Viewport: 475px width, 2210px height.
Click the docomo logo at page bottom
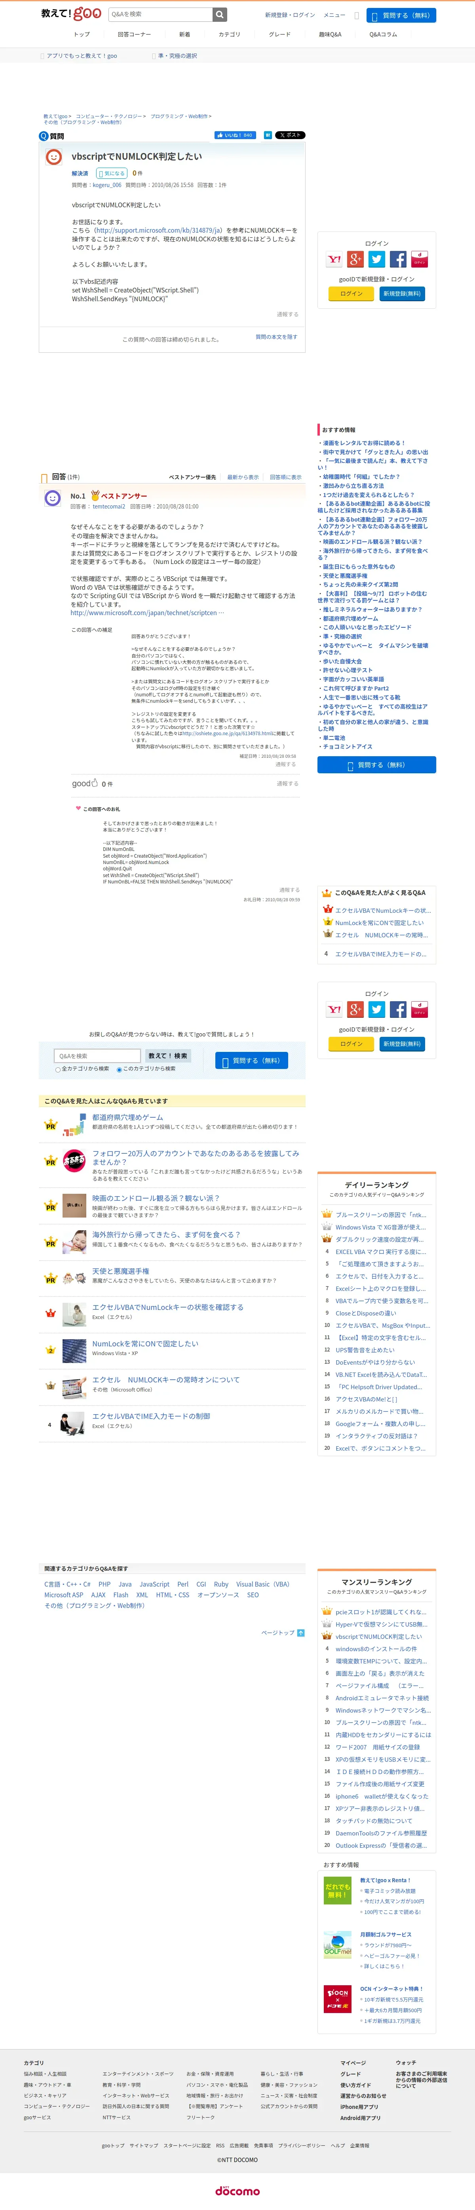[237, 2190]
